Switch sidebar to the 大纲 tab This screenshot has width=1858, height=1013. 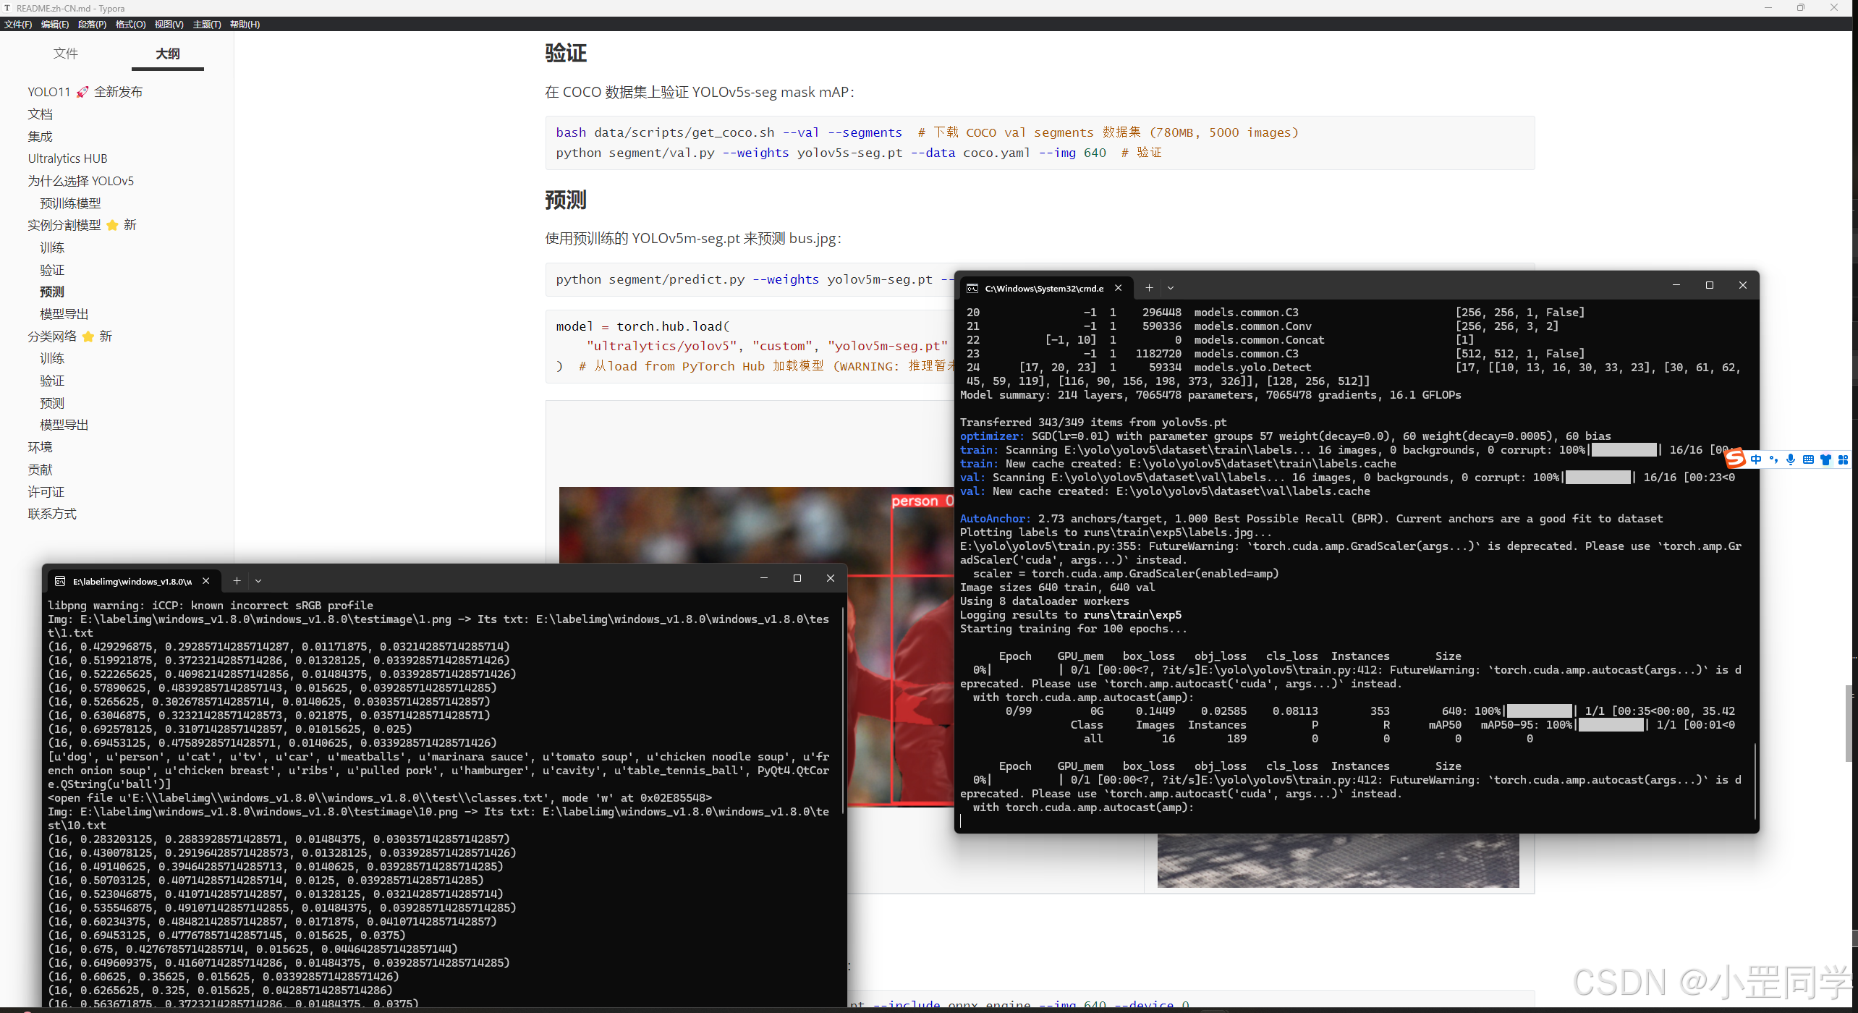click(168, 54)
